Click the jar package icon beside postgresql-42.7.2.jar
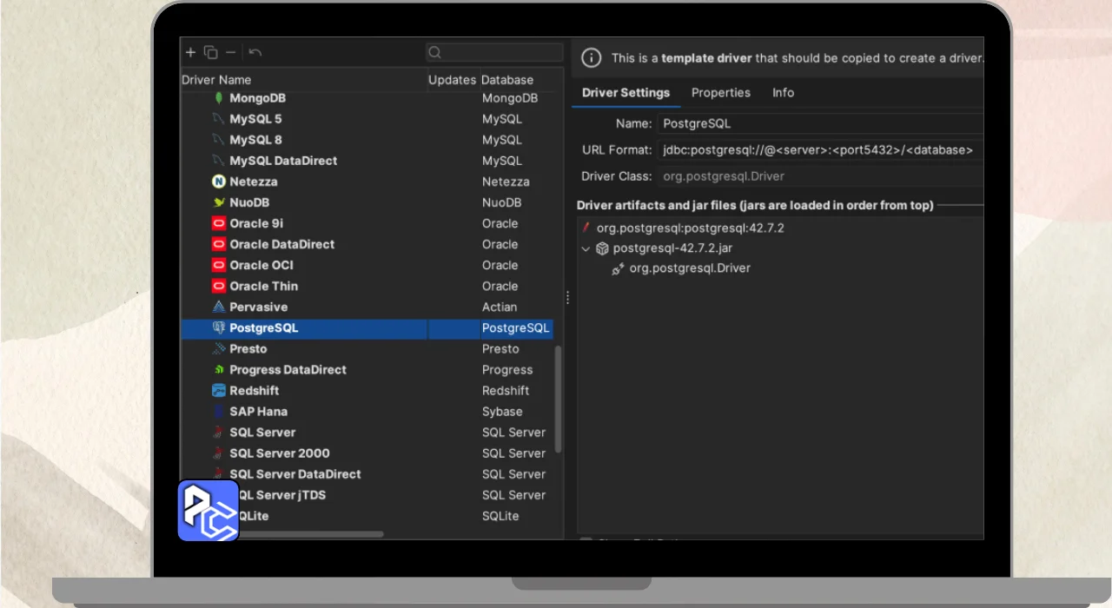This screenshot has width=1112, height=608. [602, 248]
